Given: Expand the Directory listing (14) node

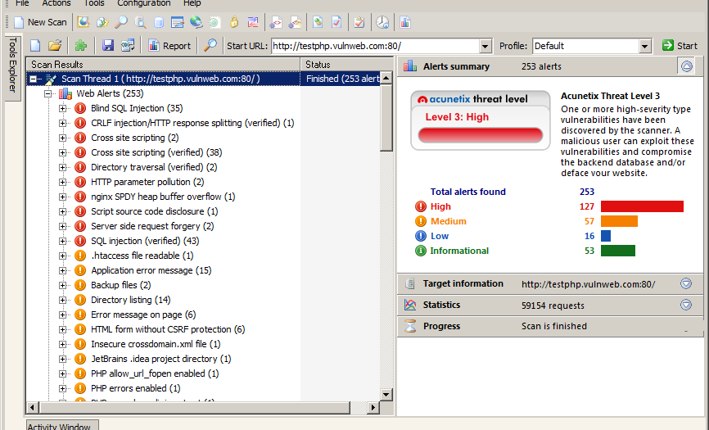Looking at the screenshot, I should pos(62,301).
